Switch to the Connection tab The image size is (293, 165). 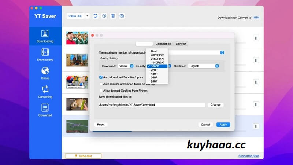tap(163, 44)
